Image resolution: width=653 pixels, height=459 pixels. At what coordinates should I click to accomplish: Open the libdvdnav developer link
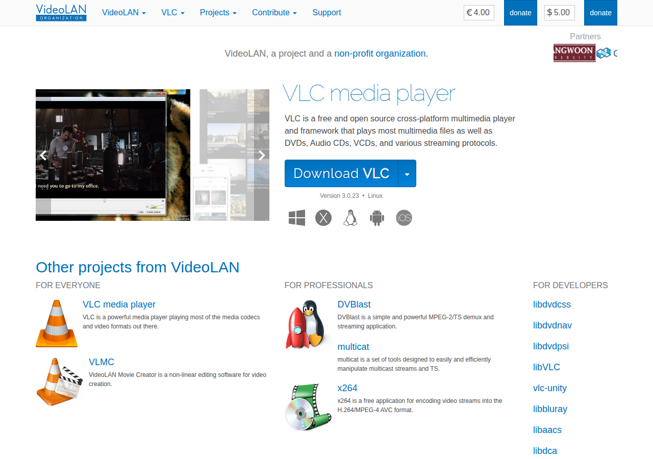click(552, 325)
